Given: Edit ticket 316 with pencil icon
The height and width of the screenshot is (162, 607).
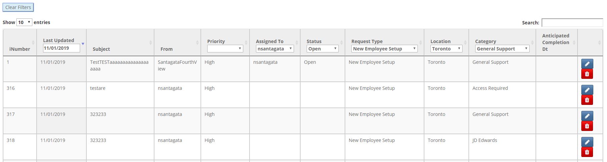Looking at the screenshot, I should click(587, 90).
